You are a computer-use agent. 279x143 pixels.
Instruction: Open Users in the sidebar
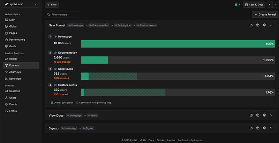coord(21,98)
